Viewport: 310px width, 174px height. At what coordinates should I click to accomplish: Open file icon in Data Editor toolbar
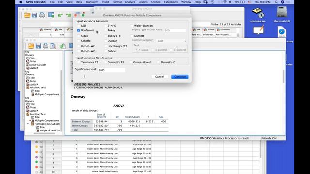pyautogui.click(x=27, y=15)
